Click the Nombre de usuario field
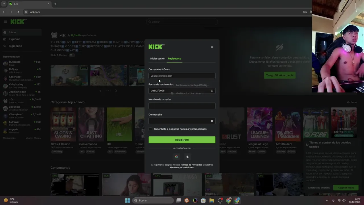 tap(182, 106)
